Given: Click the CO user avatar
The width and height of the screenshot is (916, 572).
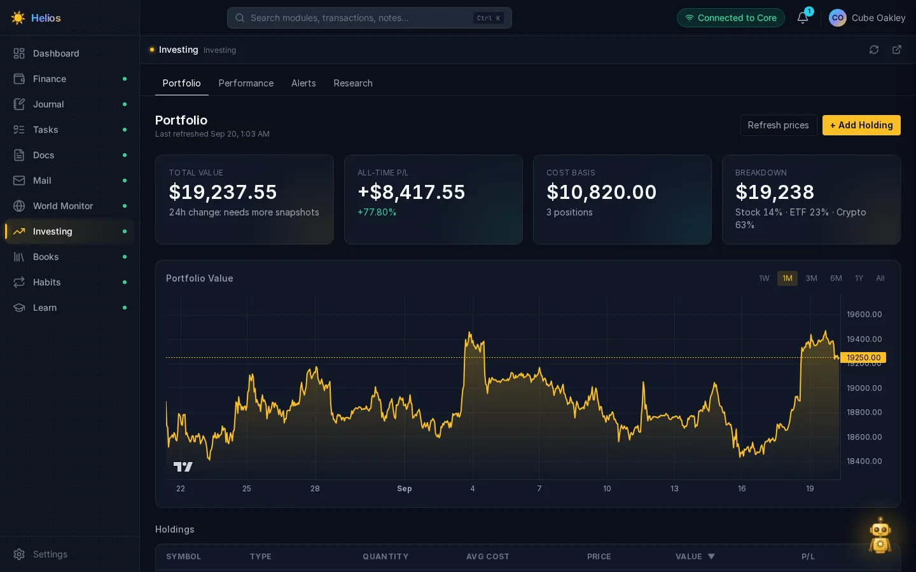Looking at the screenshot, I should (x=838, y=18).
